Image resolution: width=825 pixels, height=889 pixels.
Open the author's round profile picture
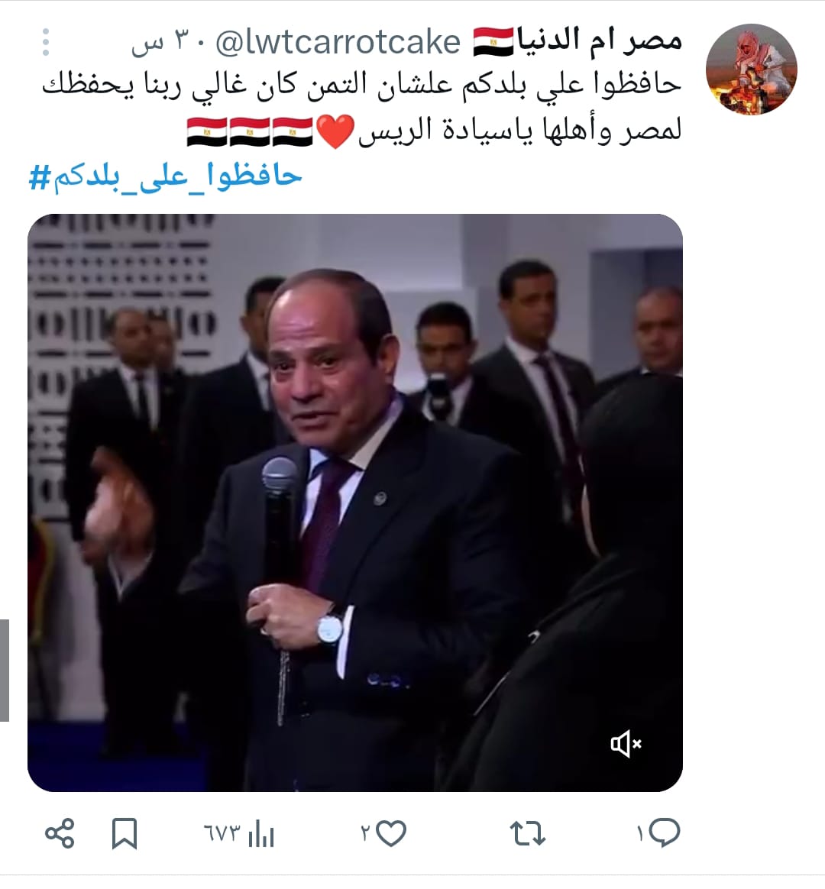click(752, 70)
